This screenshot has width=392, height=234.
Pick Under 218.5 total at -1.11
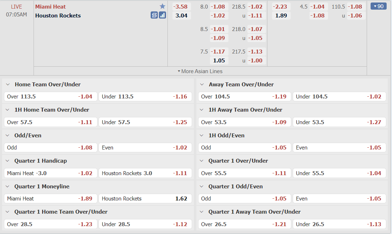coord(256,15)
